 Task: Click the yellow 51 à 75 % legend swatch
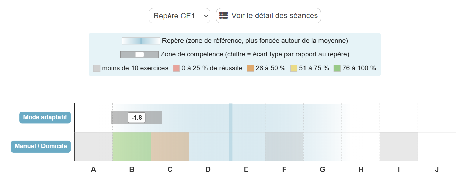293,68
